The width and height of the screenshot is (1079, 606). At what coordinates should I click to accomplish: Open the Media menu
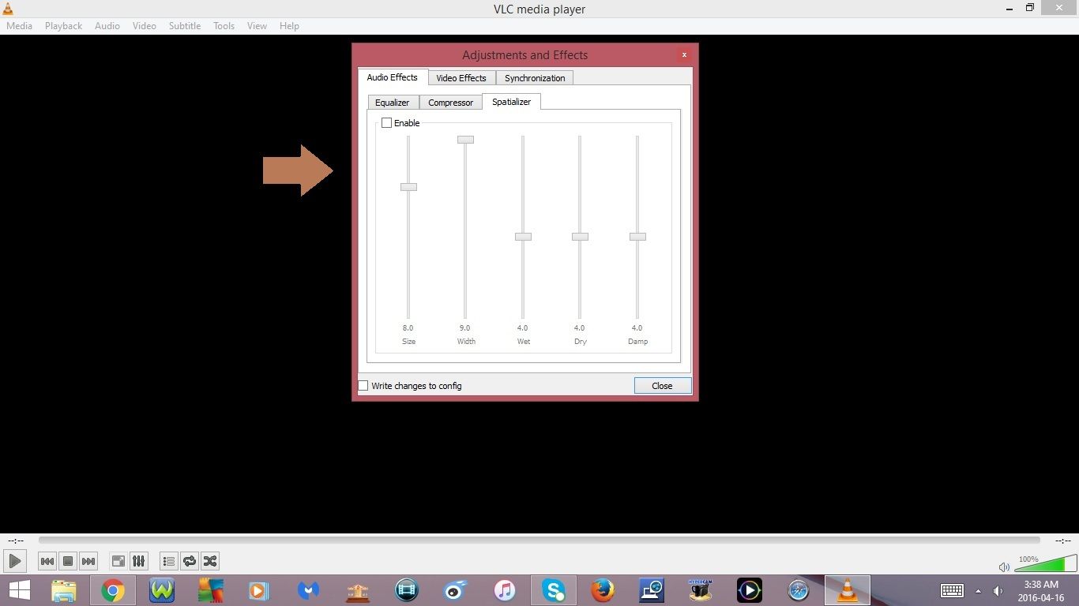18,25
